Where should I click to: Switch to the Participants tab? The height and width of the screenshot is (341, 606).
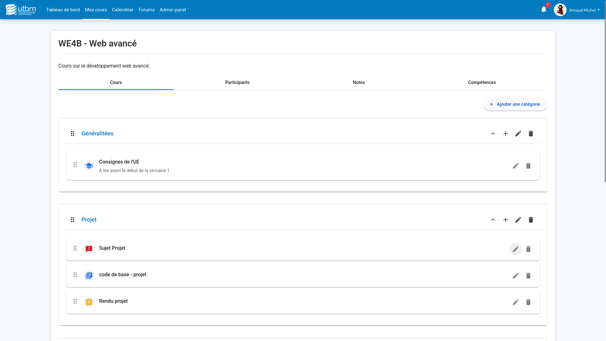click(237, 82)
